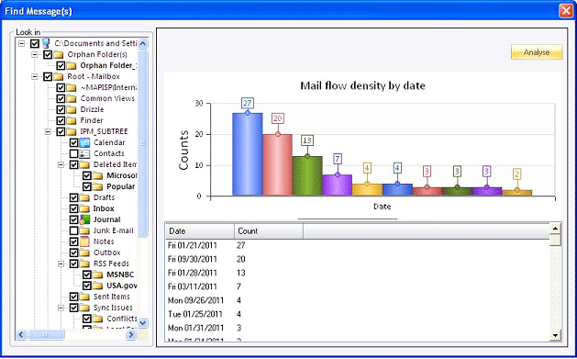Enable the Contacts folder checkbox

pos(73,153)
